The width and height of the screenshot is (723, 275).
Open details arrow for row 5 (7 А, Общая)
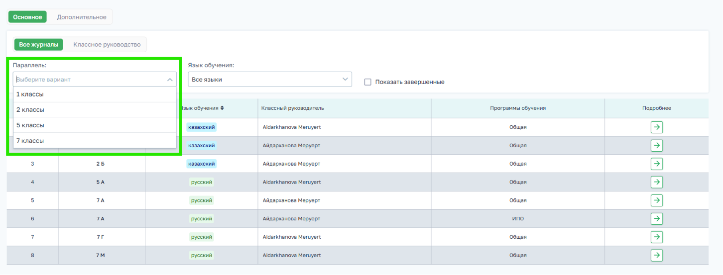(656, 200)
